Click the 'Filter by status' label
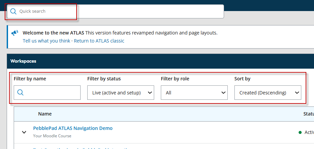 (104, 79)
